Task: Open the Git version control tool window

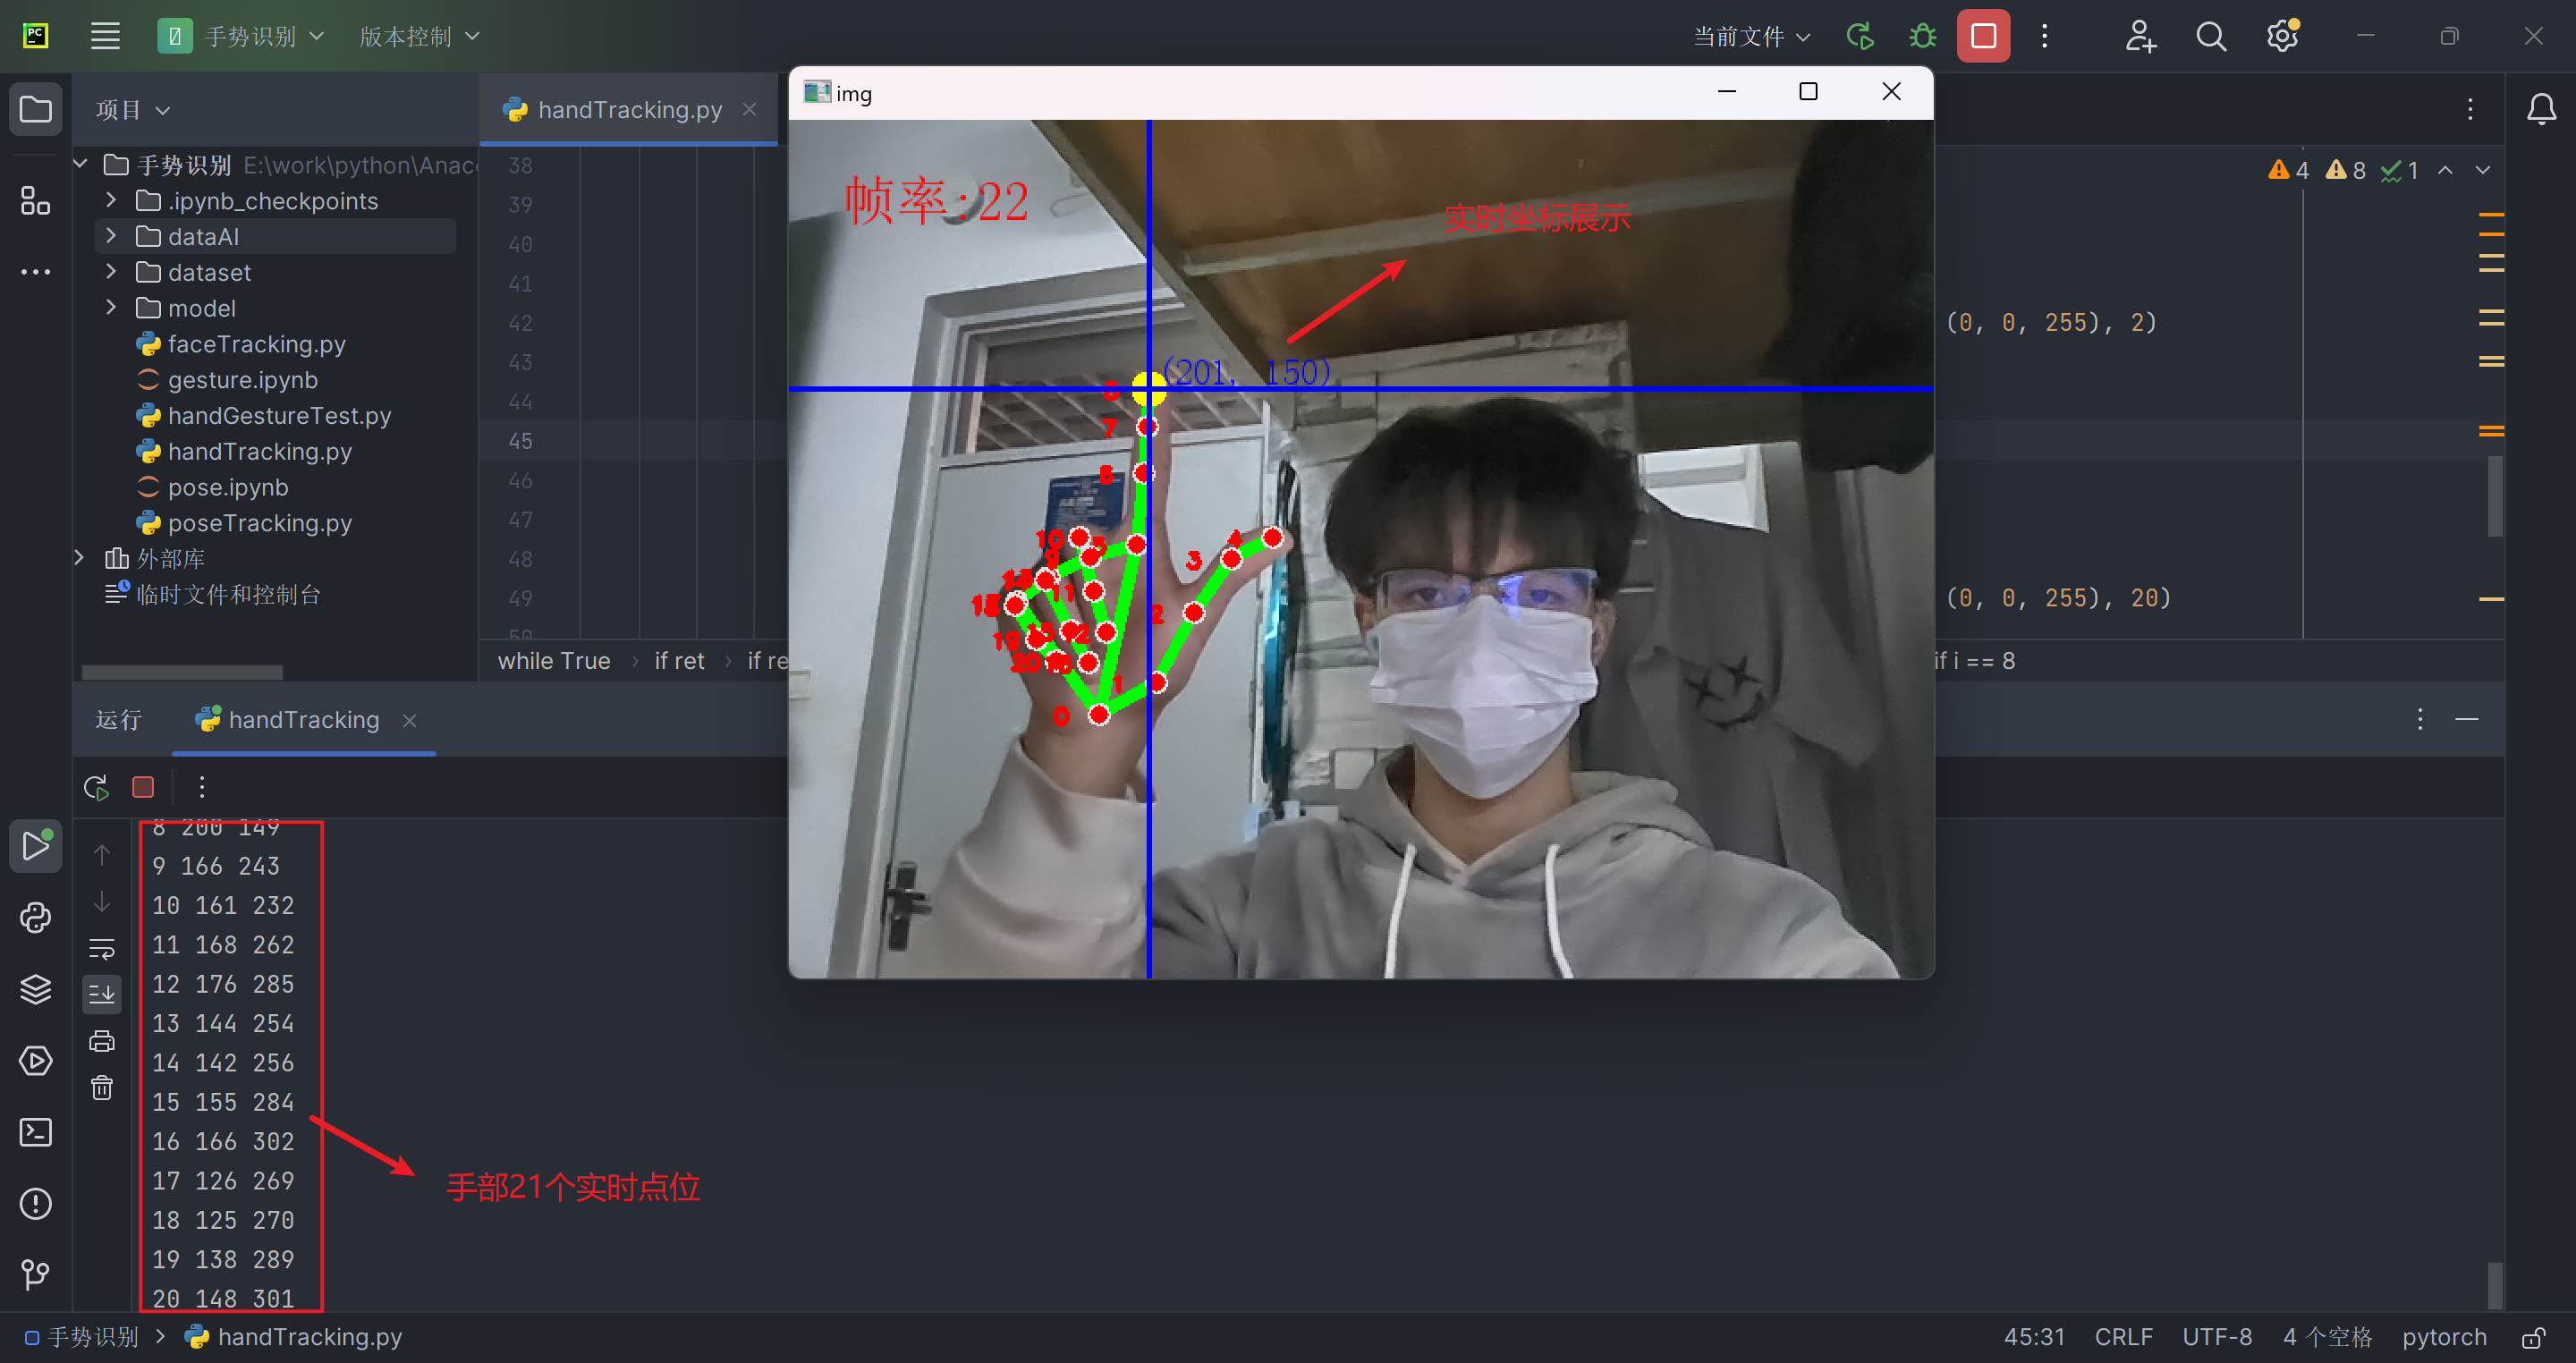Action: coord(35,1274)
